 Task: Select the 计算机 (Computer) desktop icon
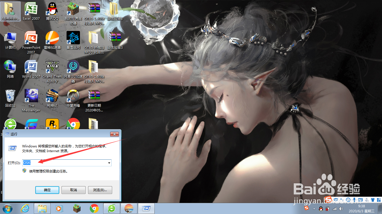point(10,41)
